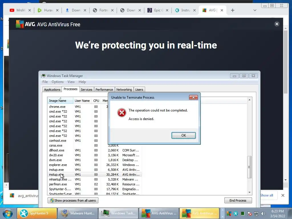Select the SpyHunter-5 installer process row
This screenshot has width=292, height=219.
[95, 189]
